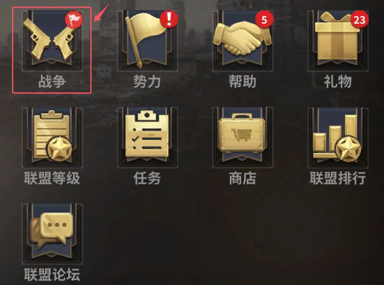Image resolution: width=384 pixels, height=285 pixels.
Task: Select the 势力 text label
Action: (147, 81)
